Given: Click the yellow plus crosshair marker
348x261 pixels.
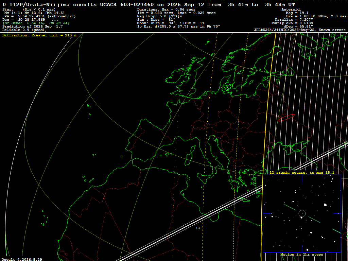Looking at the screenshot, I should click(122, 157).
